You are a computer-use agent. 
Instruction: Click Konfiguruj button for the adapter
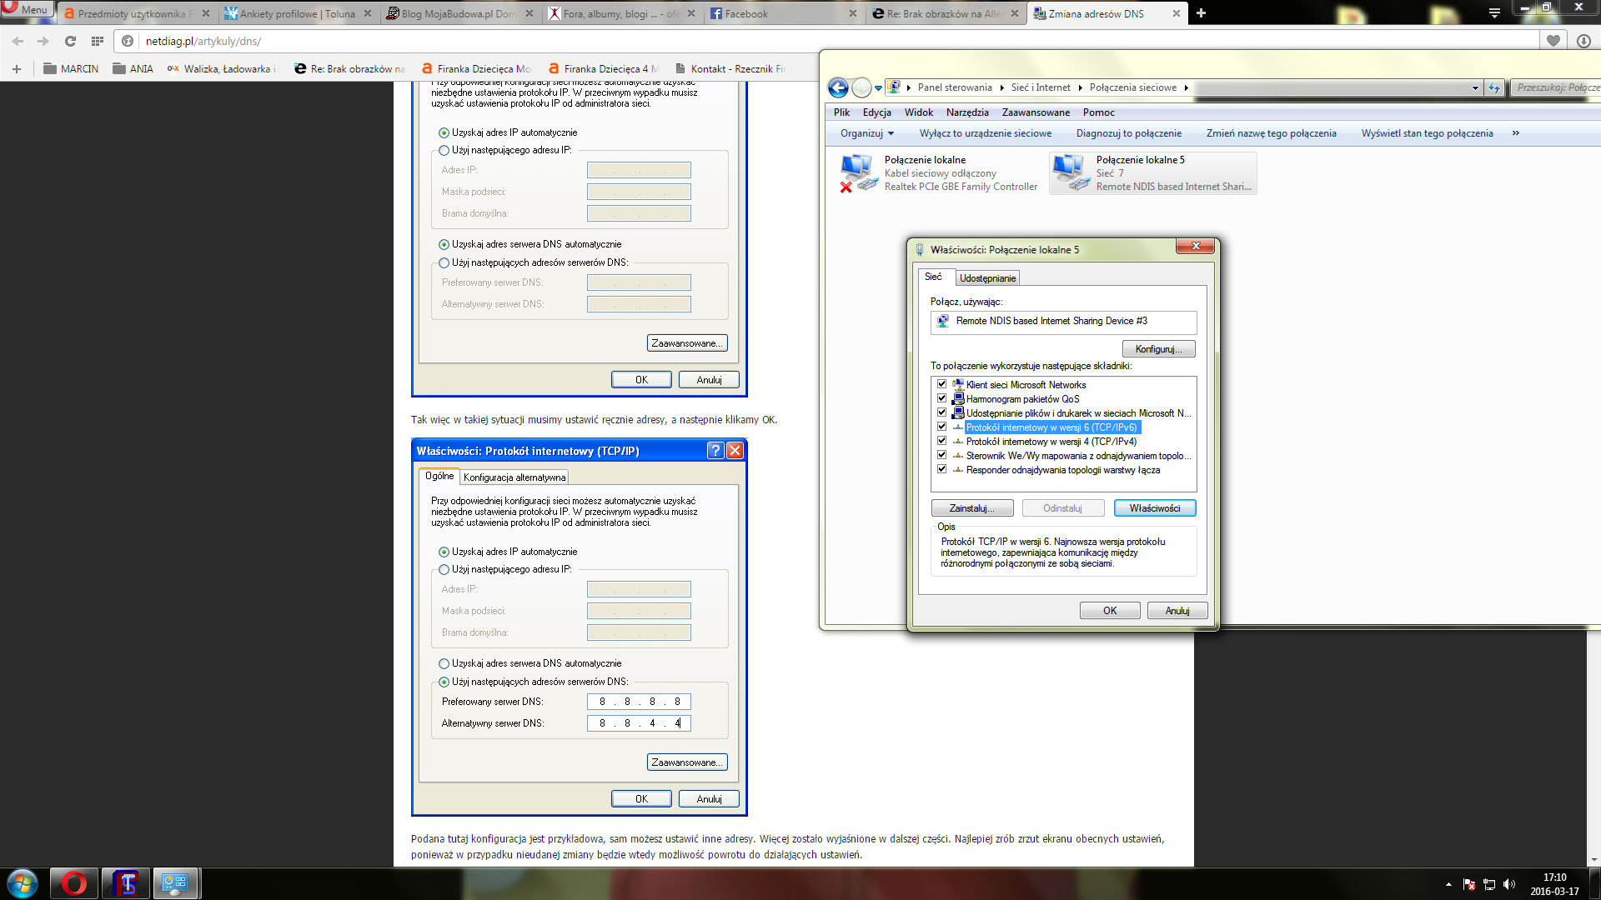[1157, 349]
